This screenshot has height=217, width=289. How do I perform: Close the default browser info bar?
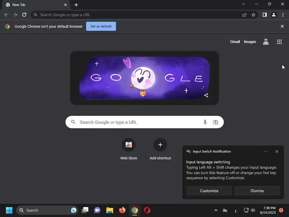pos(282,26)
